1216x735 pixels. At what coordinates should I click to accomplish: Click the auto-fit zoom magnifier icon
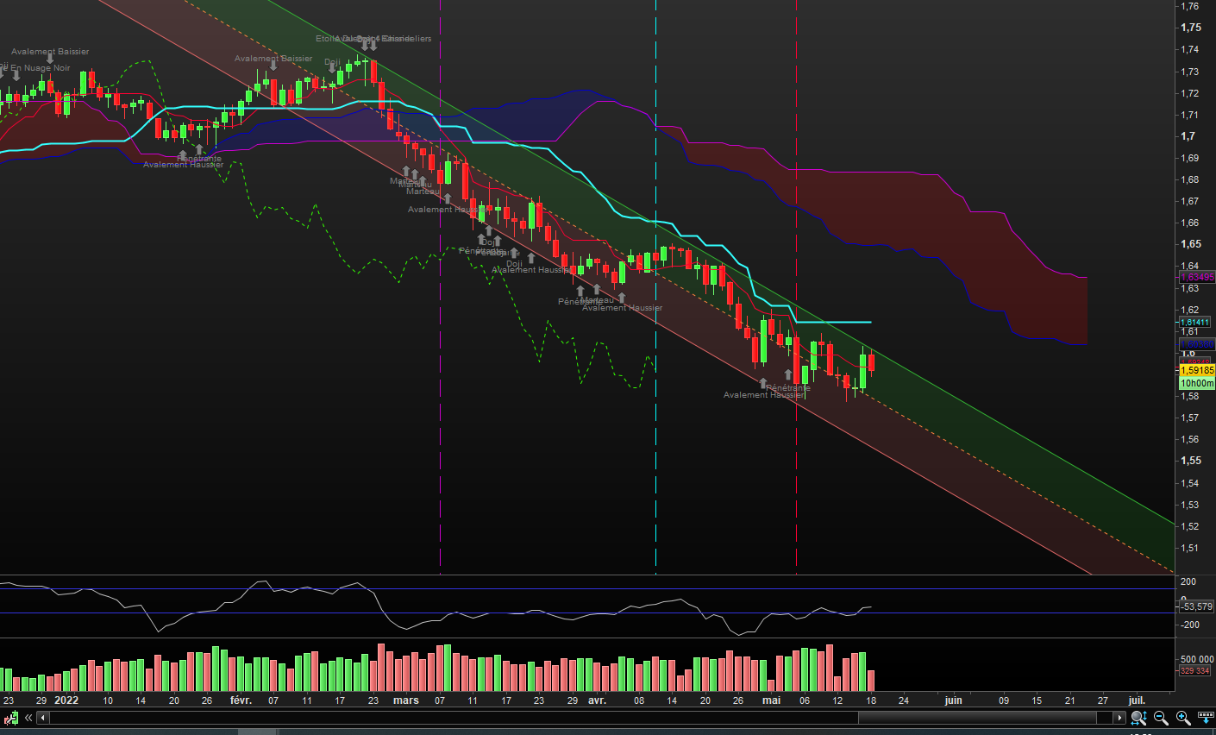tap(1138, 718)
